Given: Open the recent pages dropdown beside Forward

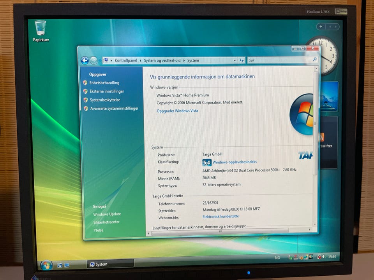Looking at the screenshot, I should point(100,61).
